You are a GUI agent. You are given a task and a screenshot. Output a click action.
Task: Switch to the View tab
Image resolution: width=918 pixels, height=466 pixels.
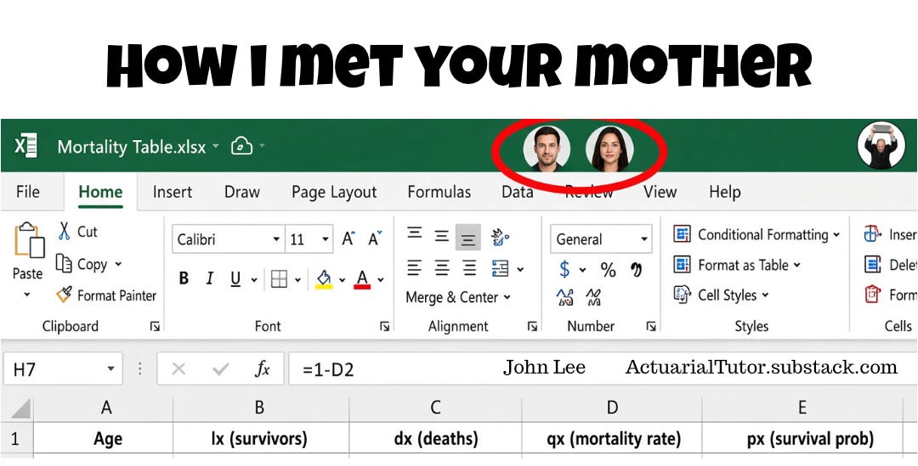click(660, 192)
